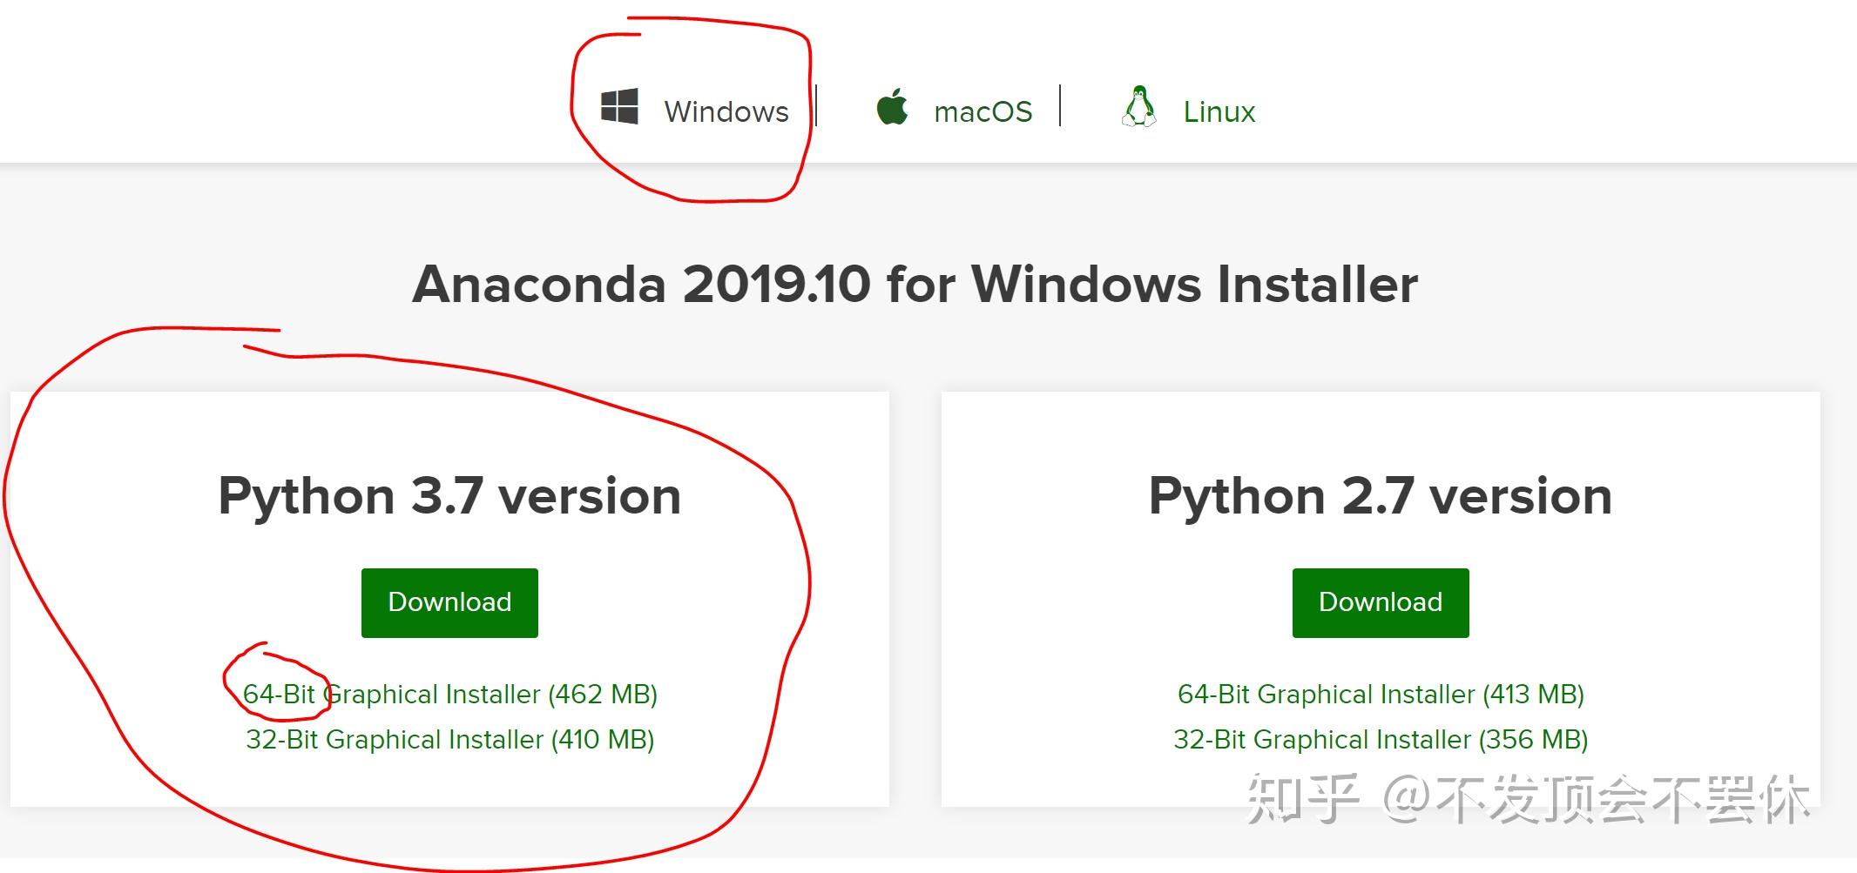Image resolution: width=1857 pixels, height=873 pixels.
Task: Click the Linux penguin icon
Action: click(1138, 104)
